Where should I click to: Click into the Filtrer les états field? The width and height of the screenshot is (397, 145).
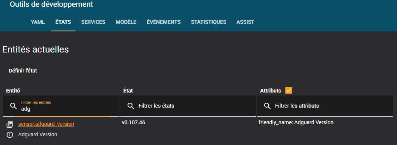click(188, 106)
